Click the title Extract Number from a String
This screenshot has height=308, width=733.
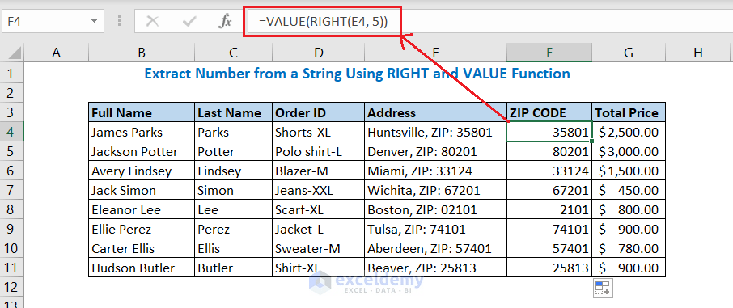coord(357,74)
